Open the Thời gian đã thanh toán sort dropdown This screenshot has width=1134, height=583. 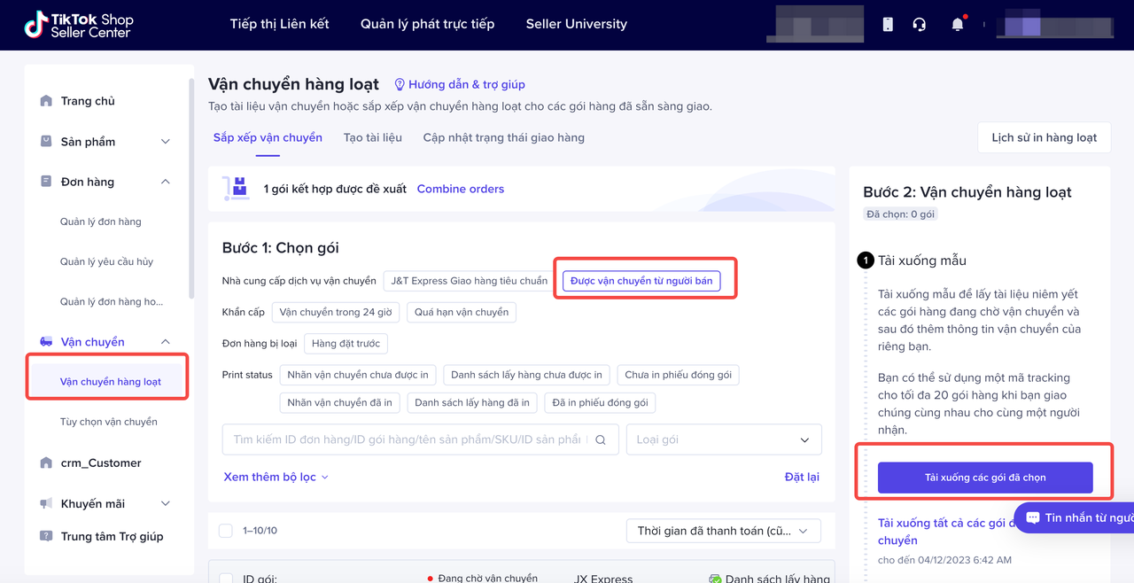click(723, 531)
